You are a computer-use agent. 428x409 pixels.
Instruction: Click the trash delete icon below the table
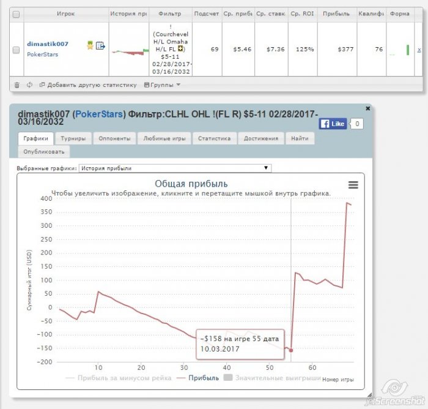coord(17,85)
